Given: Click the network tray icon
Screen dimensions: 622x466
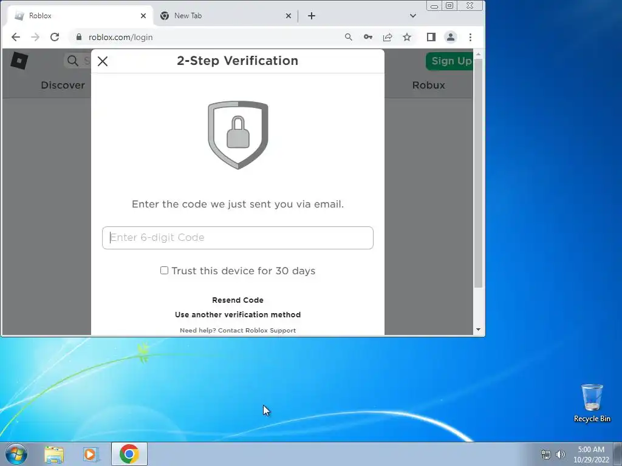Looking at the screenshot, I should point(546,454).
